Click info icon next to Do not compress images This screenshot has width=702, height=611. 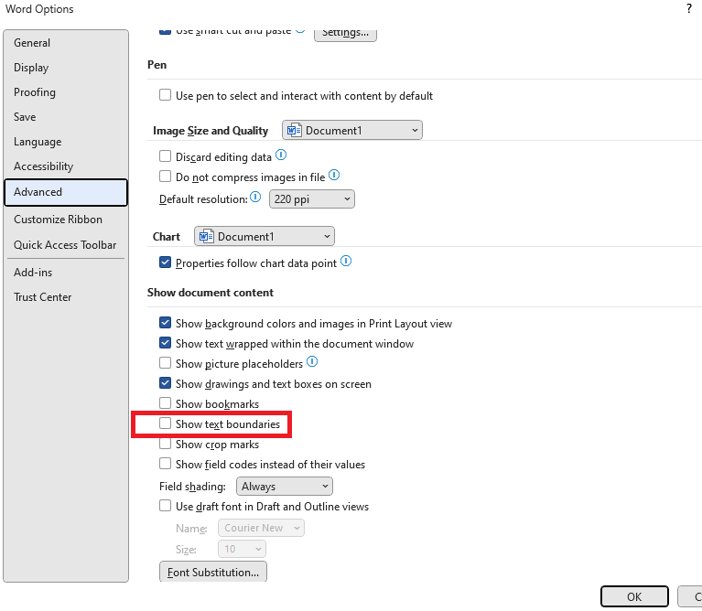pos(334,176)
